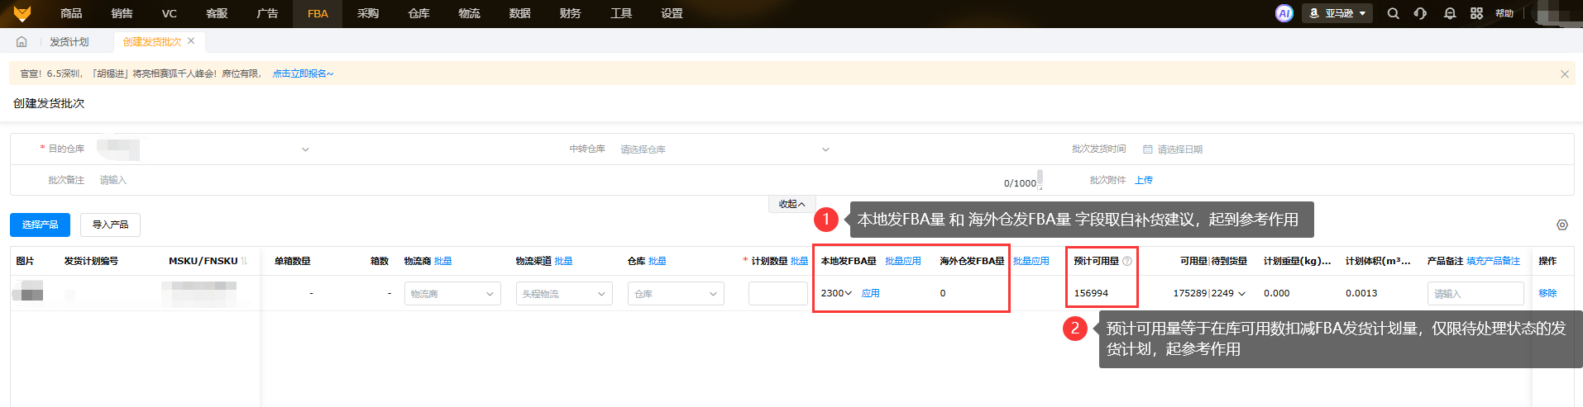Open the 物流商 dropdown in the row
Screen dimensions: 1583x407
452,294
